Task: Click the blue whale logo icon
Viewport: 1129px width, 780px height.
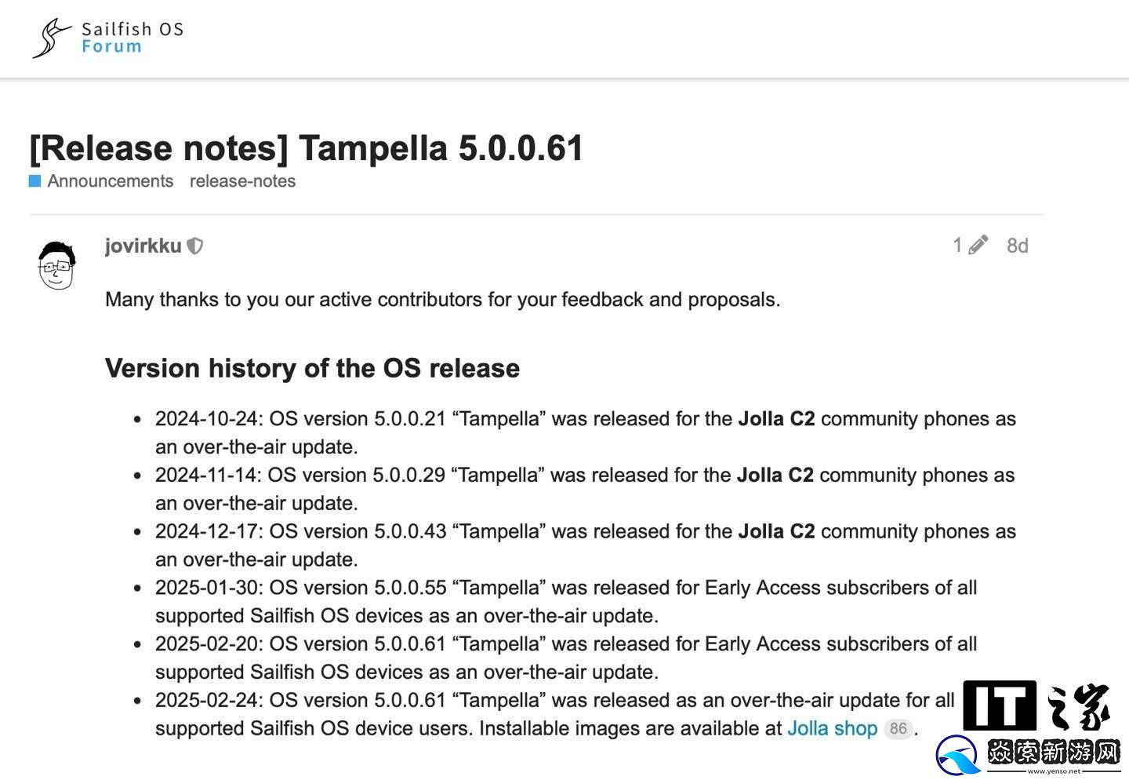Action: pyautogui.click(x=957, y=756)
